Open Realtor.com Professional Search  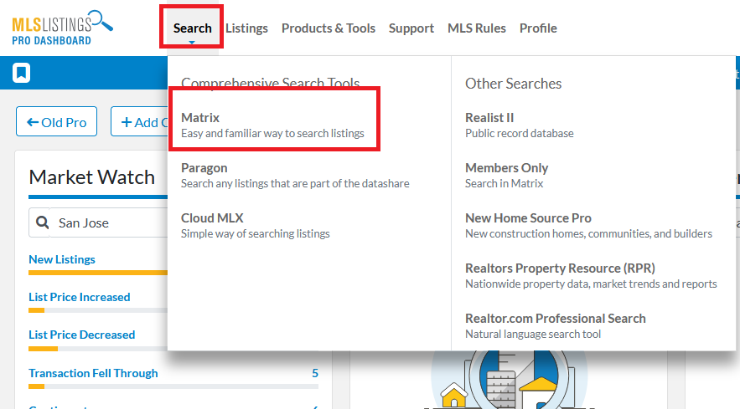[555, 326]
